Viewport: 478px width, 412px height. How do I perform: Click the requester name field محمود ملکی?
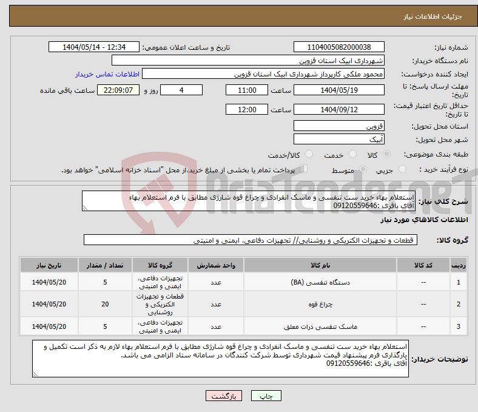[x=263, y=74]
